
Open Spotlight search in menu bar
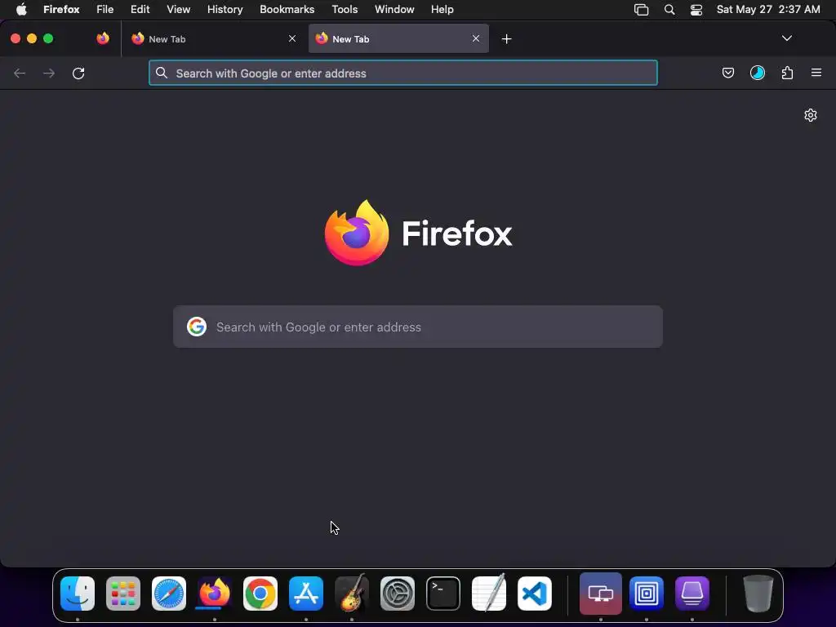pyautogui.click(x=669, y=10)
